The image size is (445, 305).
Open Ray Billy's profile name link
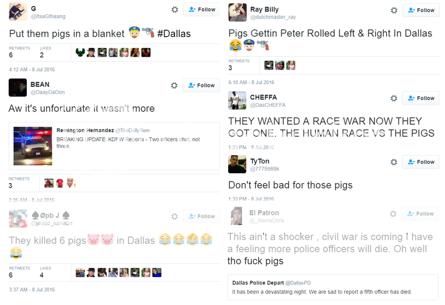coord(265,9)
